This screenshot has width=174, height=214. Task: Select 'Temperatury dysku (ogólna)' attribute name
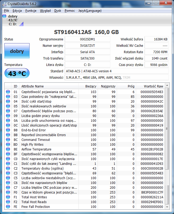42,169
